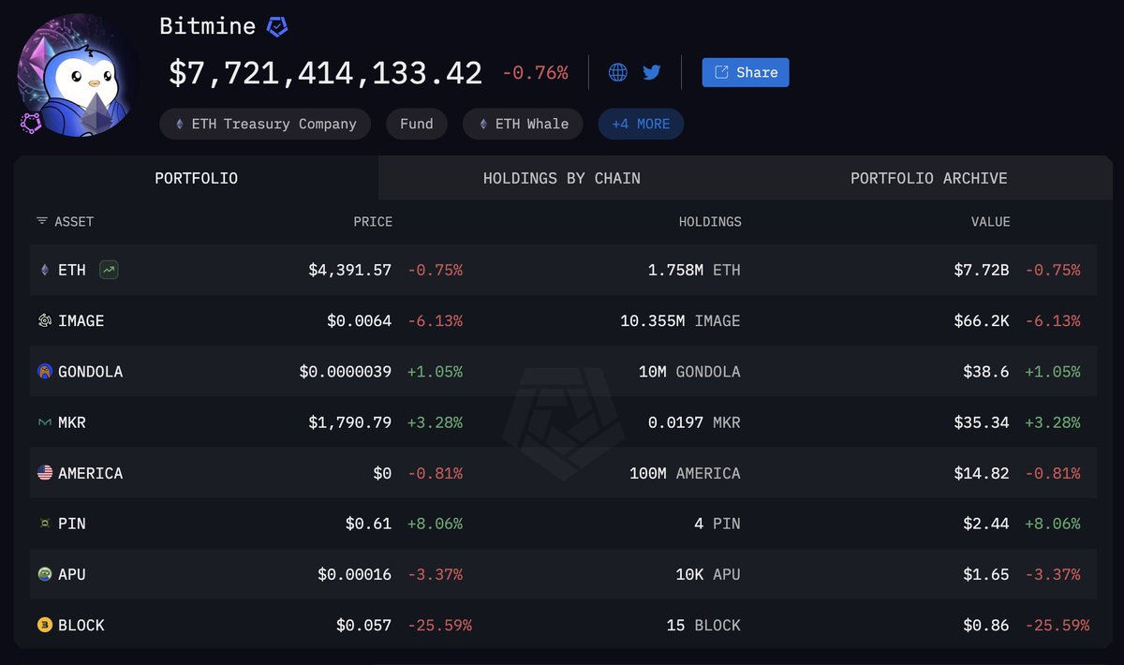Image resolution: width=1124 pixels, height=665 pixels.
Task: Select the Fund tag
Action: pyautogui.click(x=417, y=124)
